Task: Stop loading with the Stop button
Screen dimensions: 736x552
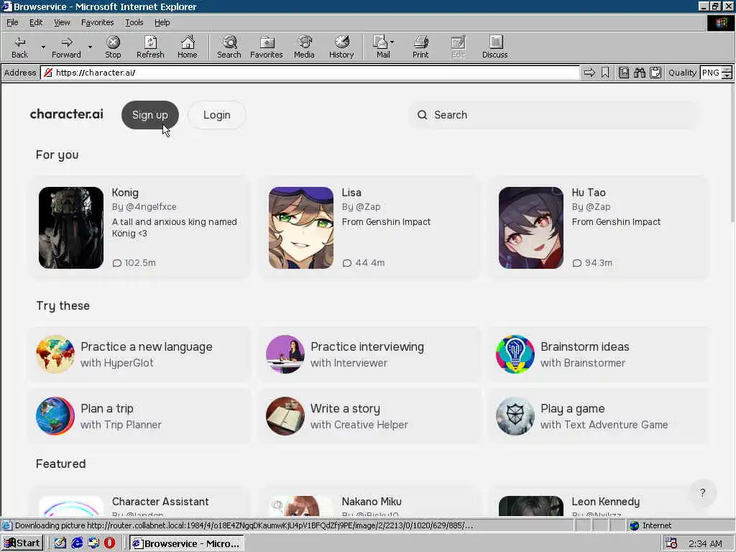Action: [x=113, y=47]
